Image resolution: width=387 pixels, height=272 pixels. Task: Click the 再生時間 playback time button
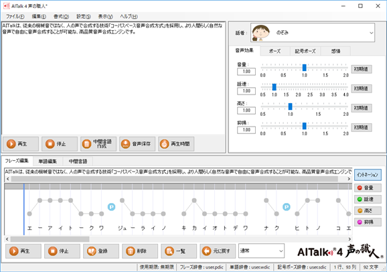176,144
